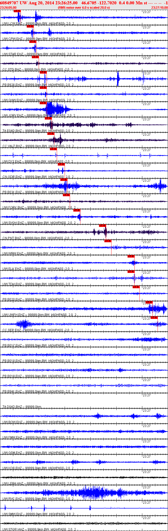168x531 pixels.
Task: Click the red pick marker on UW.TDH trace
Action: point(131,272)
